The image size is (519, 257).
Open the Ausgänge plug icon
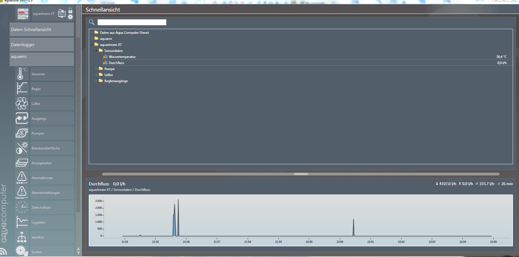(22, 118)
